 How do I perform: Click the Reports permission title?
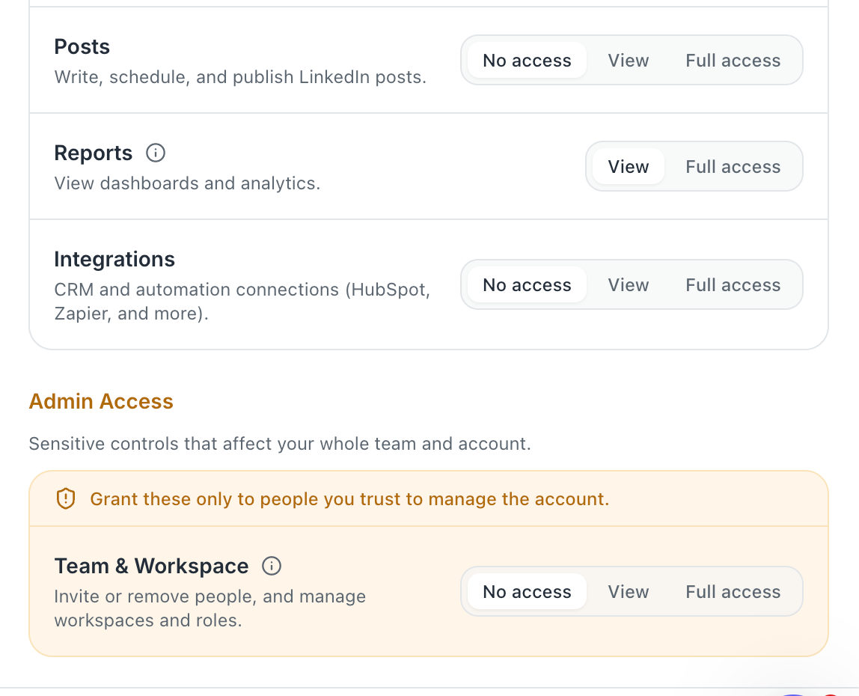(93, 153)
